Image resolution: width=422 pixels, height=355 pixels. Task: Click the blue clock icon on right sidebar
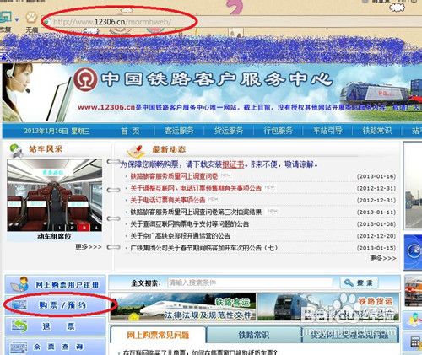point(414,251)
